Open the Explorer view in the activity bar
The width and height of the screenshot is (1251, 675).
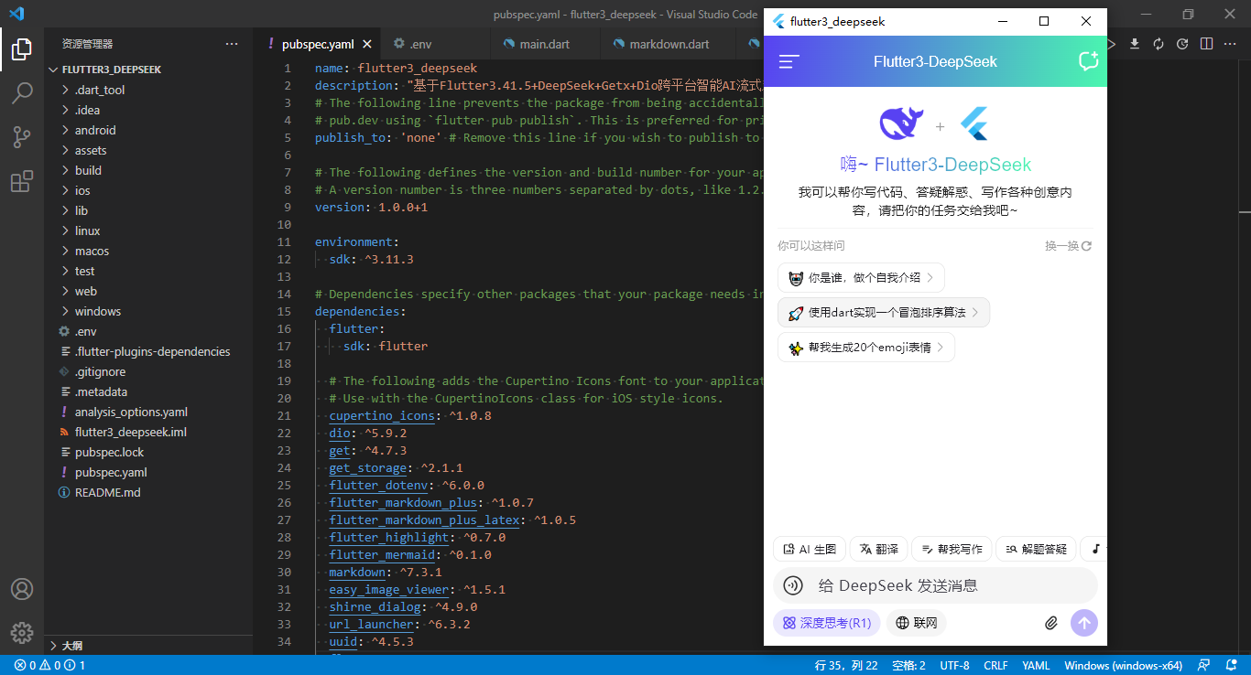click(22, 49)
